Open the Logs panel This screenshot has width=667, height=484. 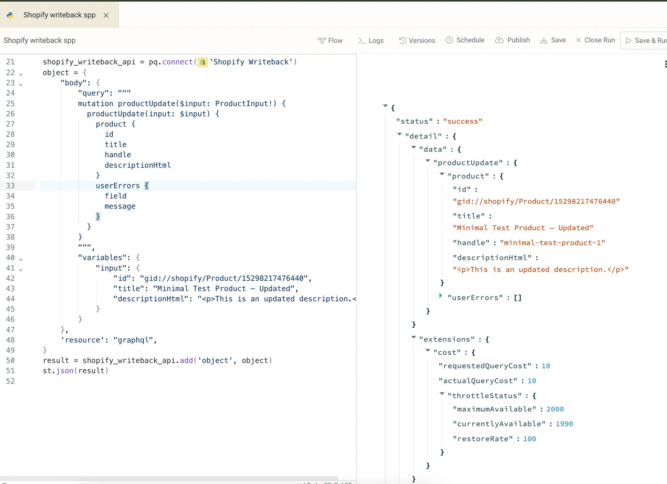[x=371, y=40]
